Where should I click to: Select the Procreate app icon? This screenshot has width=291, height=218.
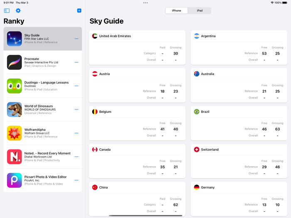tap(14, 62)
